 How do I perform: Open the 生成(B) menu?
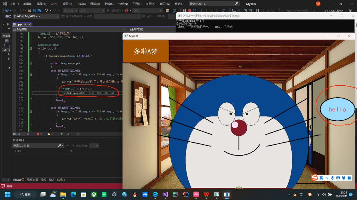click(x=81, y=4)
